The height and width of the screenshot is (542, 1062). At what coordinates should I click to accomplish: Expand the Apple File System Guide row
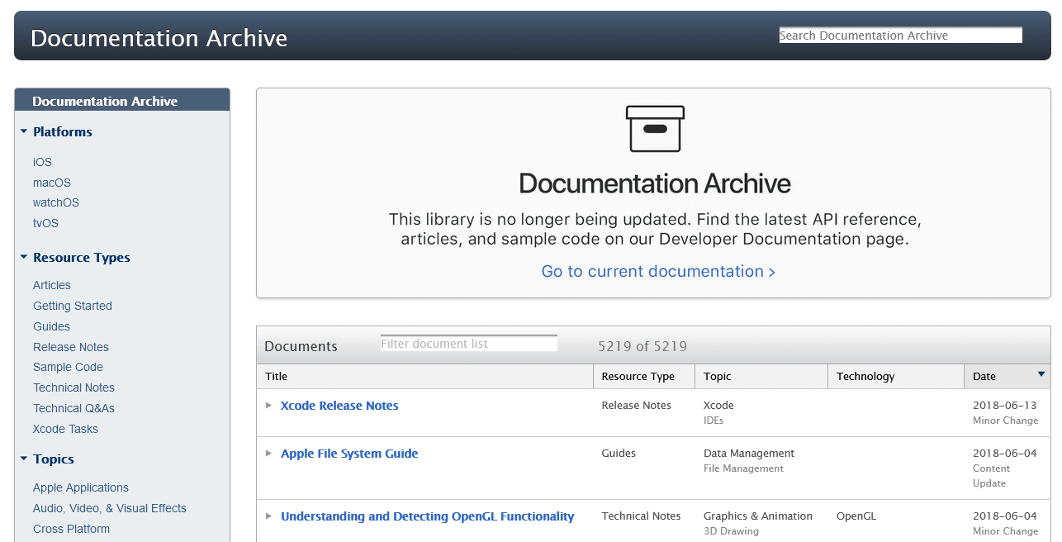(268, 454)
